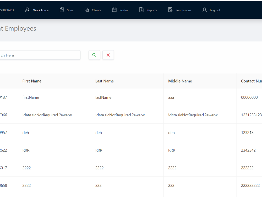
Task: Click last name cell '222'
Action: [x=99, y=185]
